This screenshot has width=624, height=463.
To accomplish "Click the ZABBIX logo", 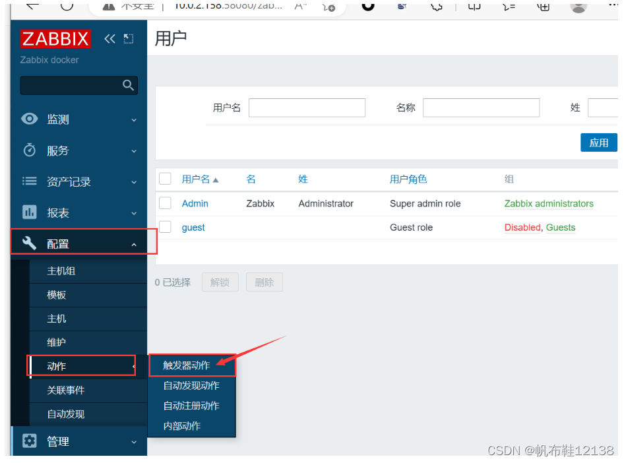I will (55, 39).
